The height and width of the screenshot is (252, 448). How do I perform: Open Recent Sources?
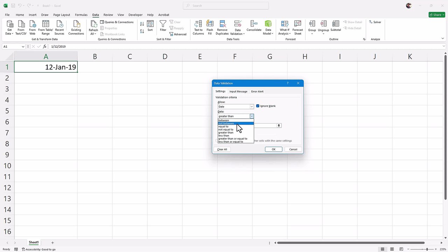pyautogui.click(x=59, y=28)
